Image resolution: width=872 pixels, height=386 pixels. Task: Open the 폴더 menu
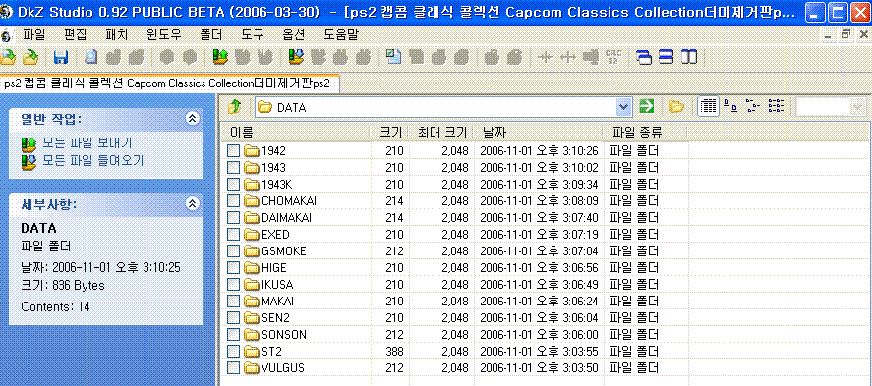tap(211, 35)
